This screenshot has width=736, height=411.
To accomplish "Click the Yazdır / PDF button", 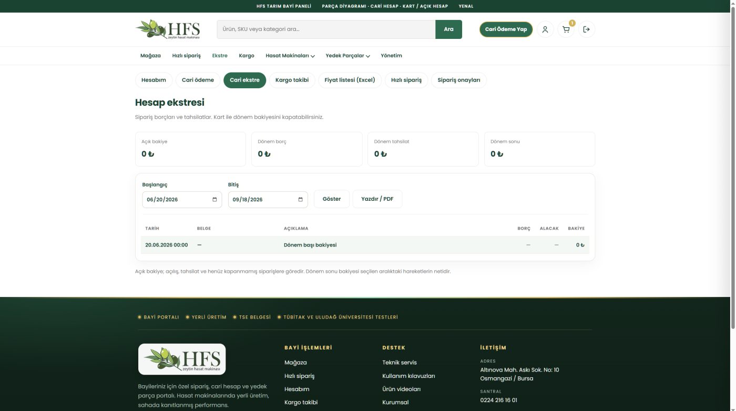I will pos(377,199).
